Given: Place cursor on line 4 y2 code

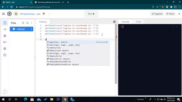Looking at the screenshot, I should click(72, 34).
